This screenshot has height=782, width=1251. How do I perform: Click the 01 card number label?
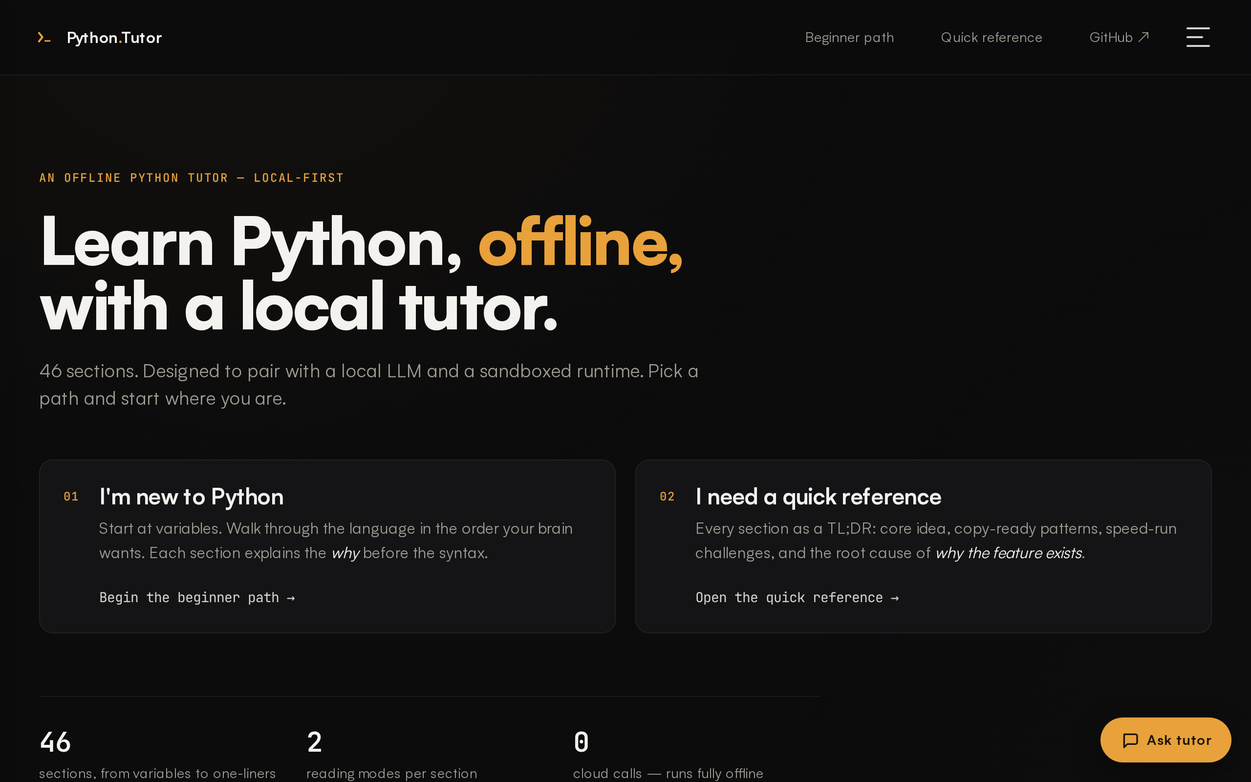(x=71, y=497)
